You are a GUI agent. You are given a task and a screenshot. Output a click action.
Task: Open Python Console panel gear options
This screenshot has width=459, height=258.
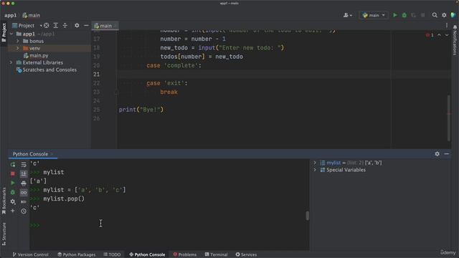click(x=437, y=154)
